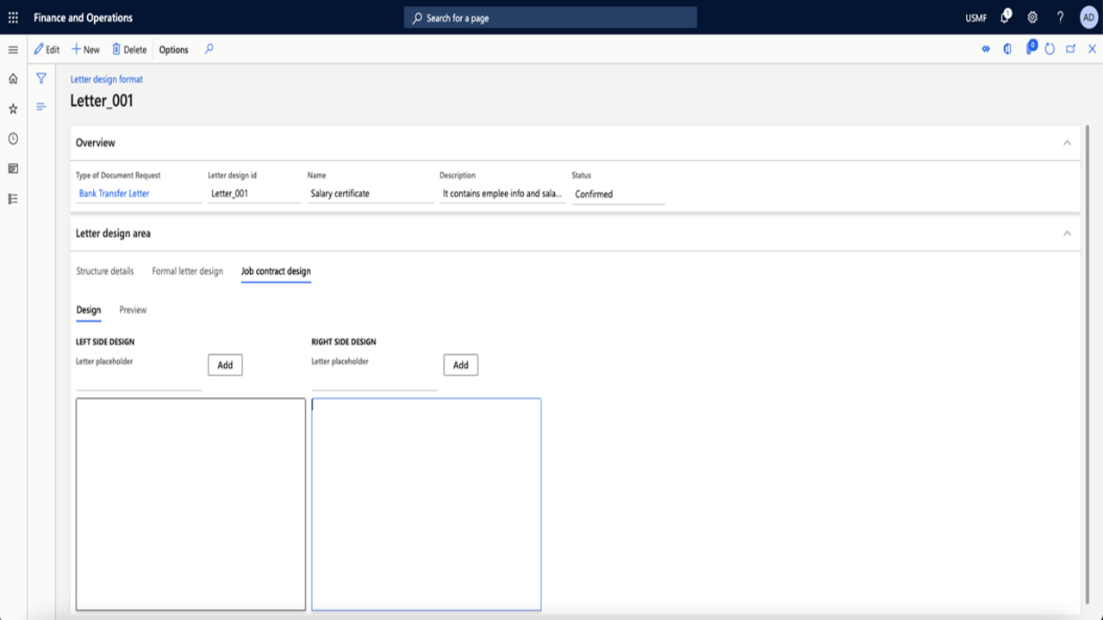Viewport: 1103px width, 620px height.
Task: Open Help via the question mark icon
Action: coord(1059,17)
